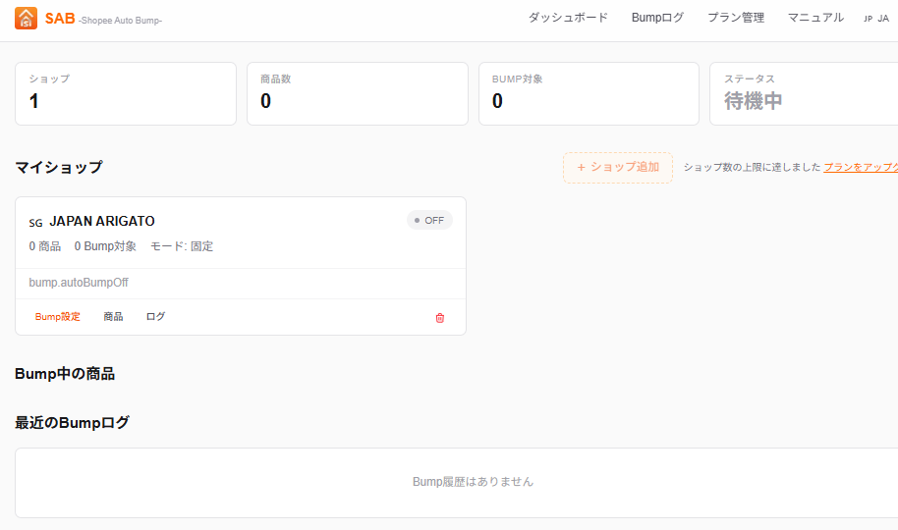898x530 pixels.
Task: Open プラン管理 in the navigation
Action: (736, 18)
